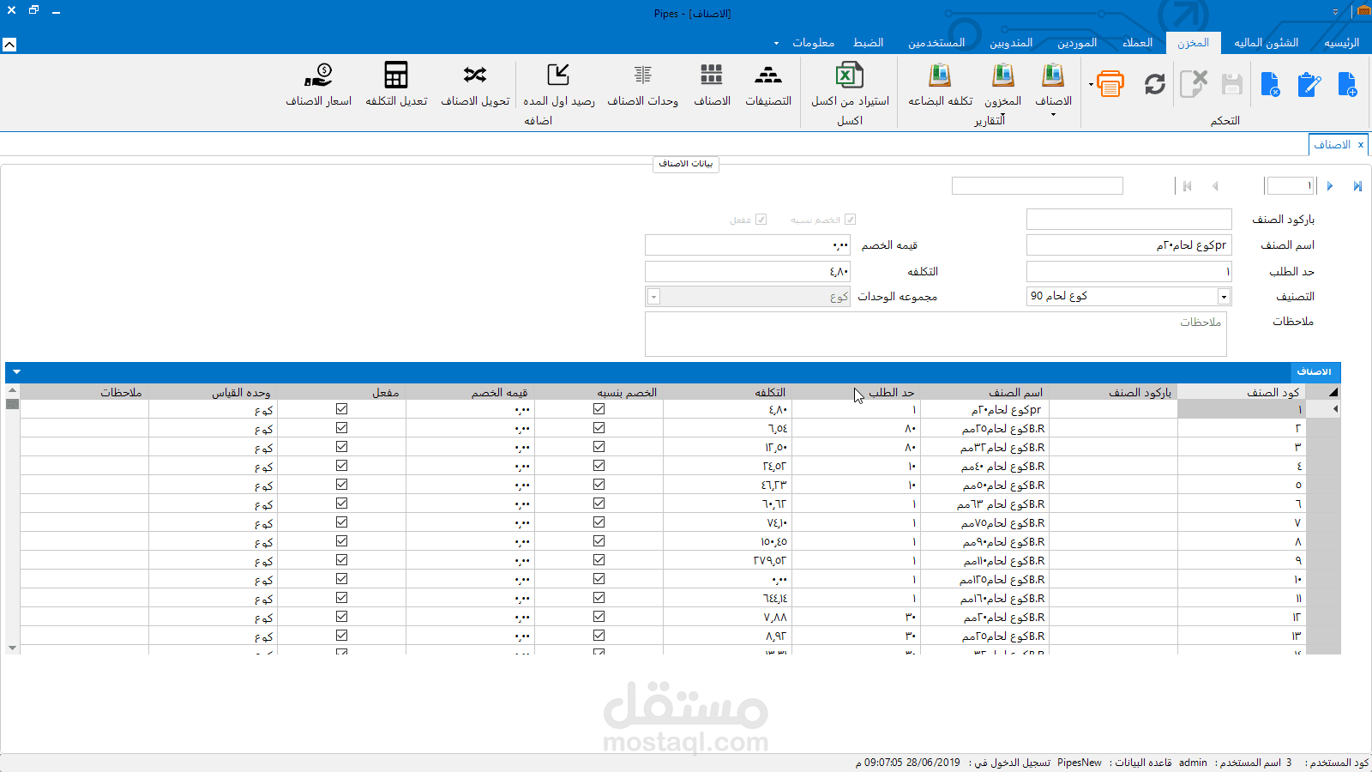Toggle الخصم بنسبه checkbox in second row

point(599,428)
